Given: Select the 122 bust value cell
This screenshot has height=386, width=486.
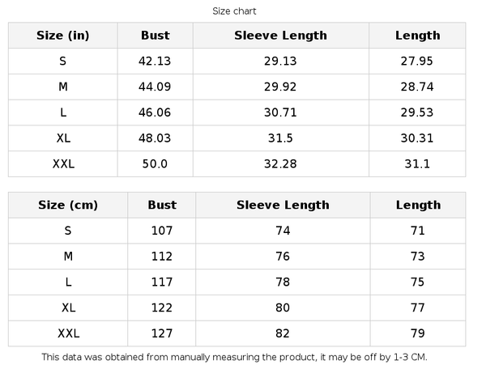Looking at the screenshot, I should [x=162, y=308].
